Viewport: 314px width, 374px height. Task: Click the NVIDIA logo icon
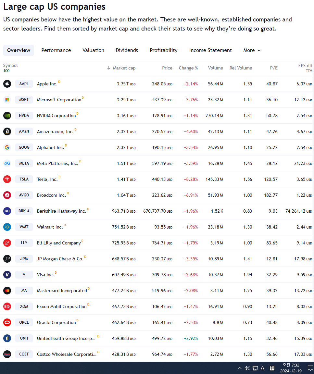coord(7,116)
